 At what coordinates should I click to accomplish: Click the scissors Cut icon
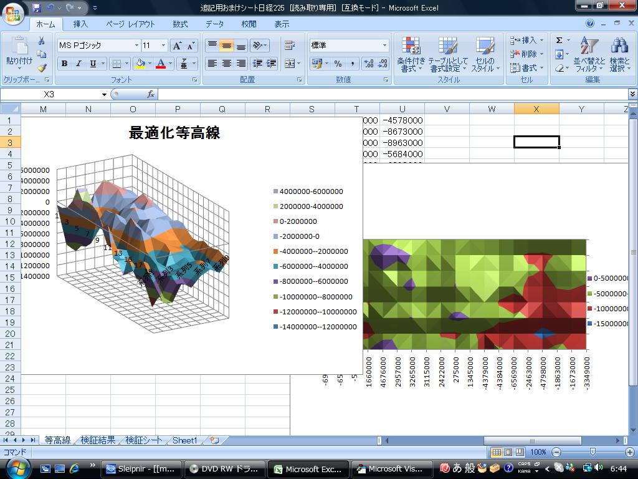(x=42, y=41)
